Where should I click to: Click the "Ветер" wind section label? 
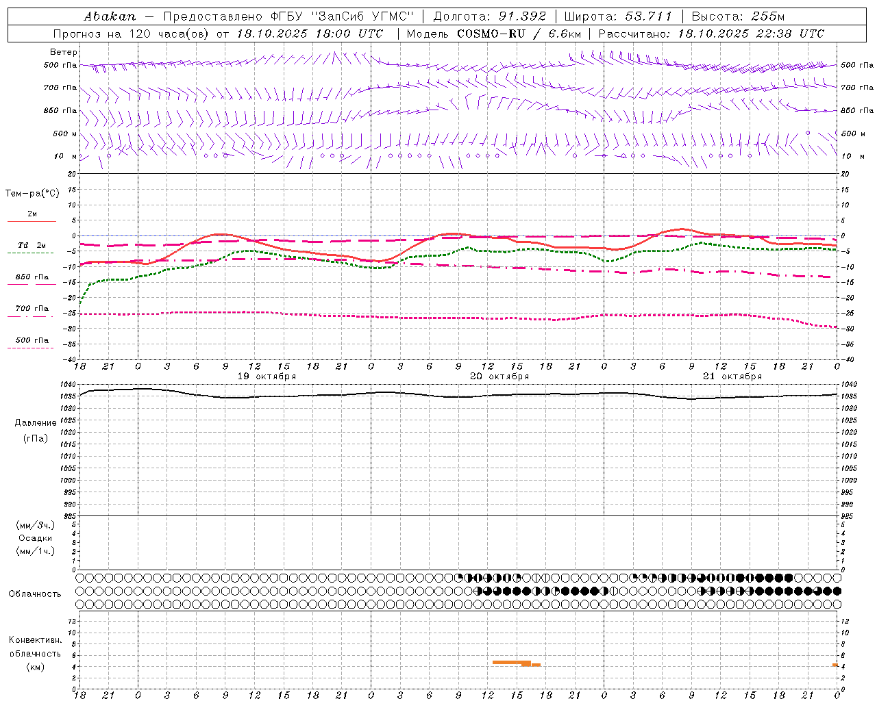coord(64,52)
